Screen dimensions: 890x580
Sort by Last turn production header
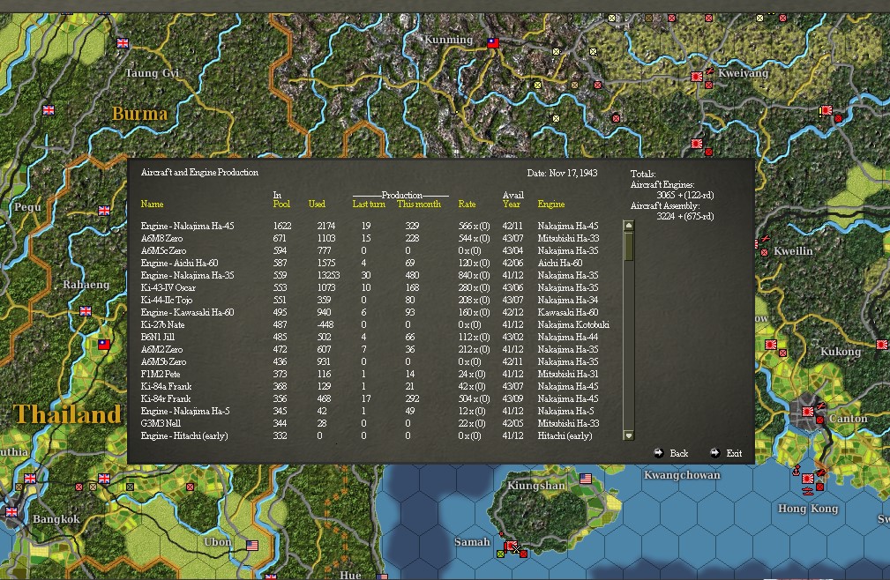(369, 204)
